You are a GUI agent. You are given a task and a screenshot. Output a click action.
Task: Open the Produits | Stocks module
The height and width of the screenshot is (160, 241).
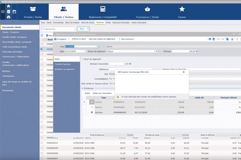pos(33,12)
